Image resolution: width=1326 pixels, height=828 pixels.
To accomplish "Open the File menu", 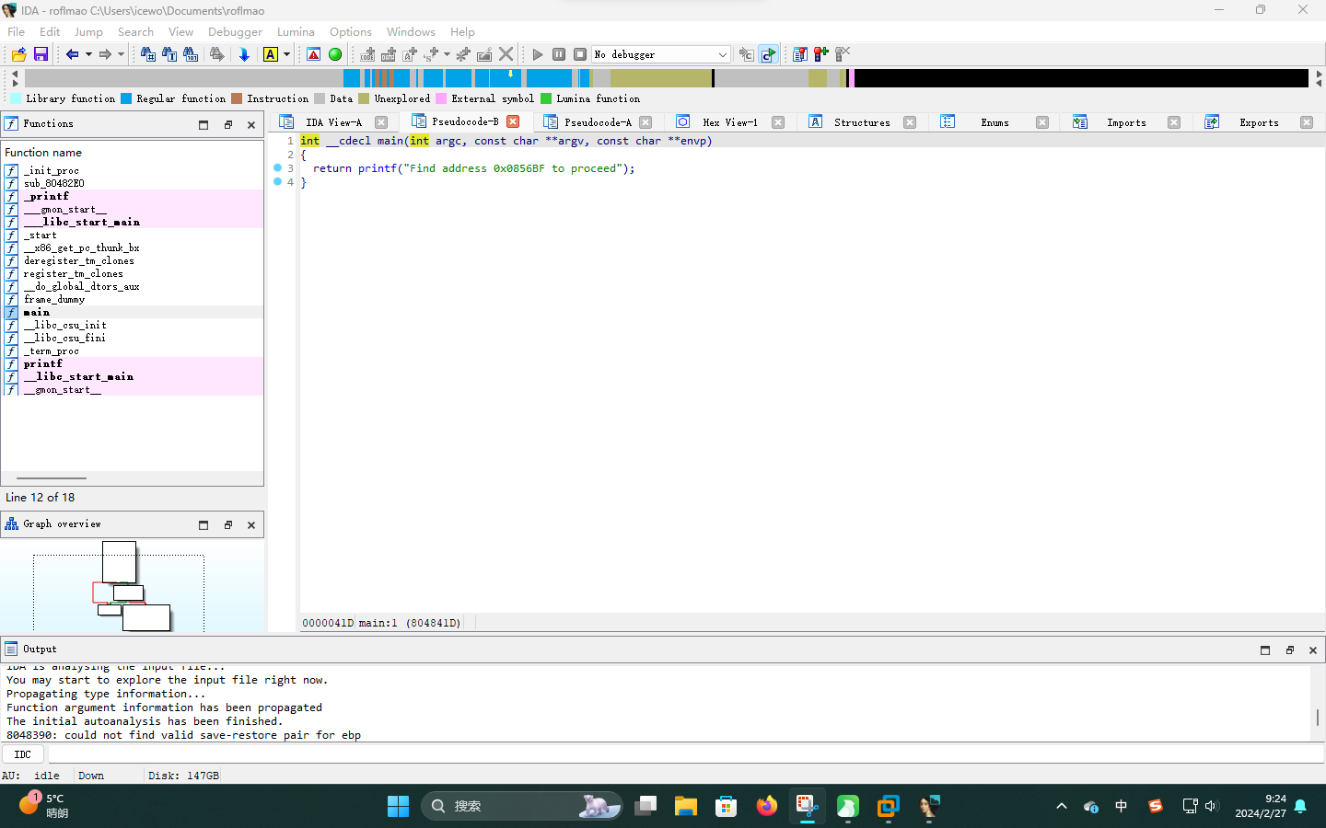I will coord(17,31).
